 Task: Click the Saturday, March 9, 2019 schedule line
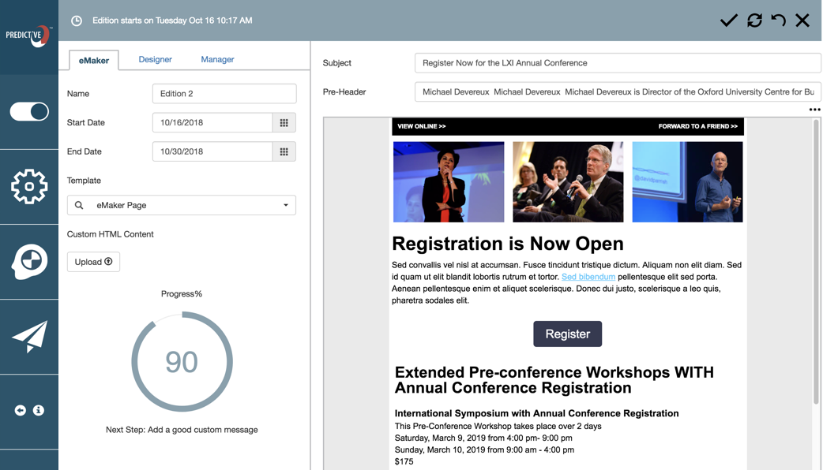483,438
